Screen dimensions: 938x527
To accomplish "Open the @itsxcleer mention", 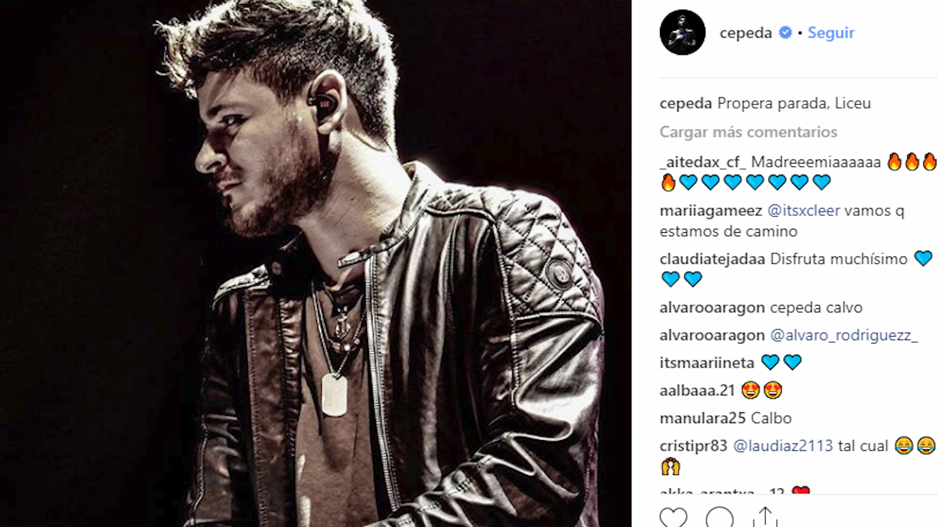I will 804,210.
